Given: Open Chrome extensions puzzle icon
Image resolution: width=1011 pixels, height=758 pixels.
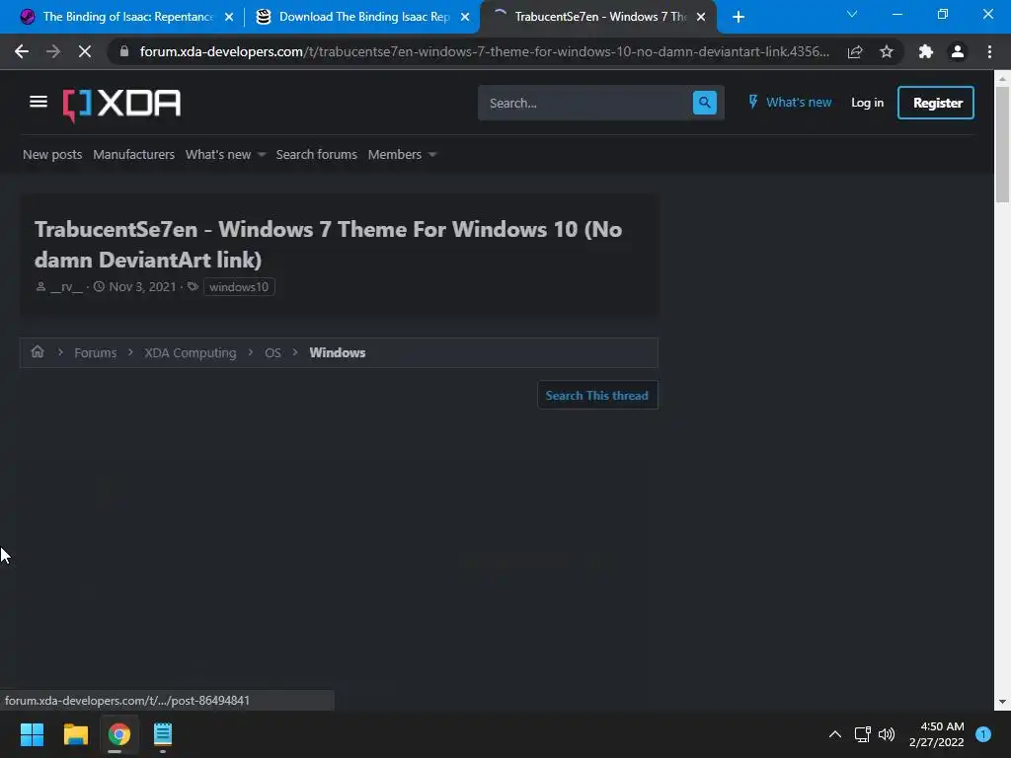Looking at the screenshot, I should pyautogui.click(x=926, y=51).
